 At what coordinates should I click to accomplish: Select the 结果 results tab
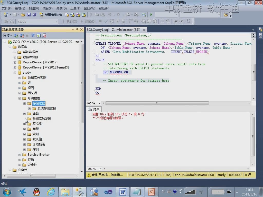click(94, 109)
